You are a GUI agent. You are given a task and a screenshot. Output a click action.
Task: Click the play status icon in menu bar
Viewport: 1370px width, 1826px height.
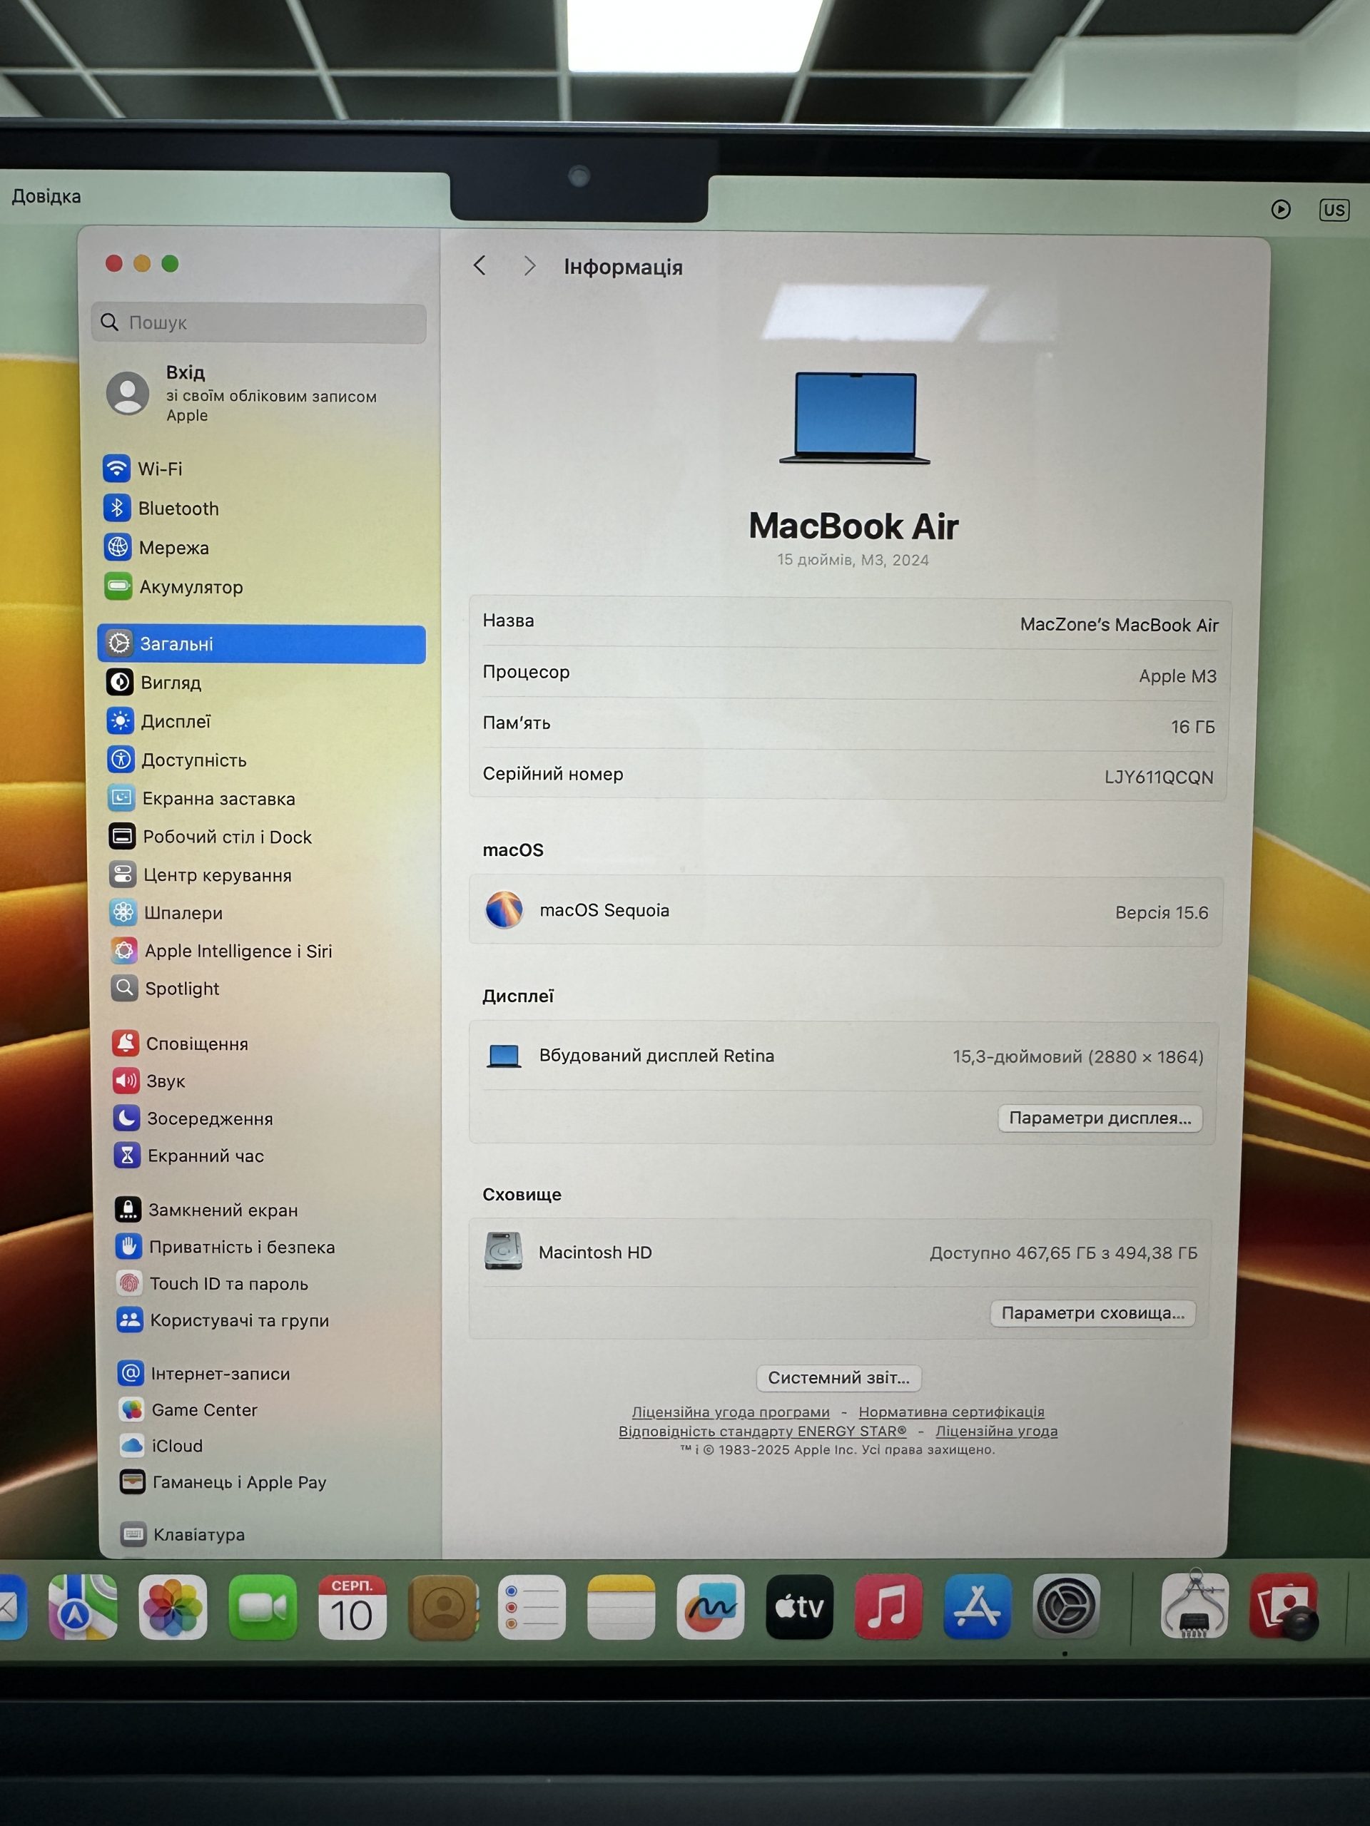click(1281, 209)
